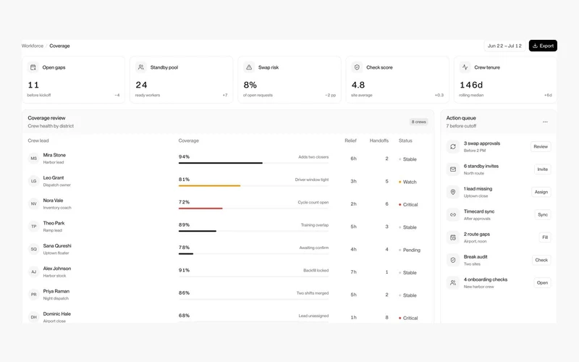579x362 pixels.
Task: Click the lead missing location pin icon
Action: click(x=453, y=192)
